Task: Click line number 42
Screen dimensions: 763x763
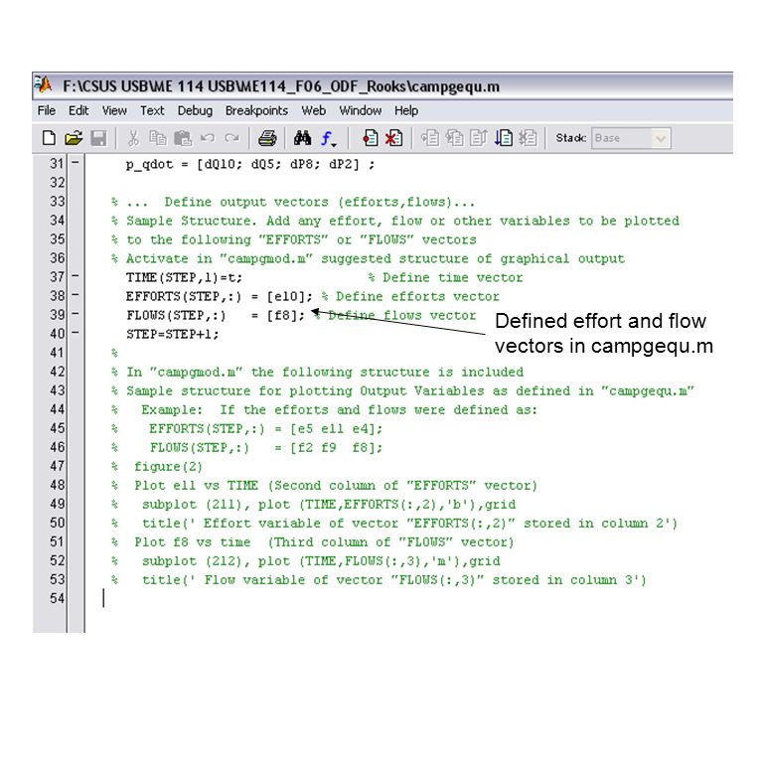Action: 57,372
